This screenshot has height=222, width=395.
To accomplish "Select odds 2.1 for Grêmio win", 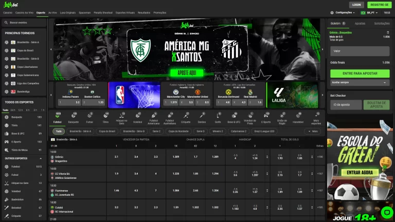I will 116,157.
